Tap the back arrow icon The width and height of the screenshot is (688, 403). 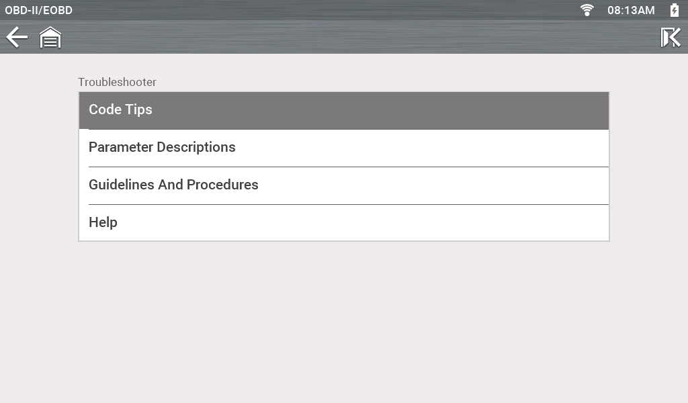(17, 37)
